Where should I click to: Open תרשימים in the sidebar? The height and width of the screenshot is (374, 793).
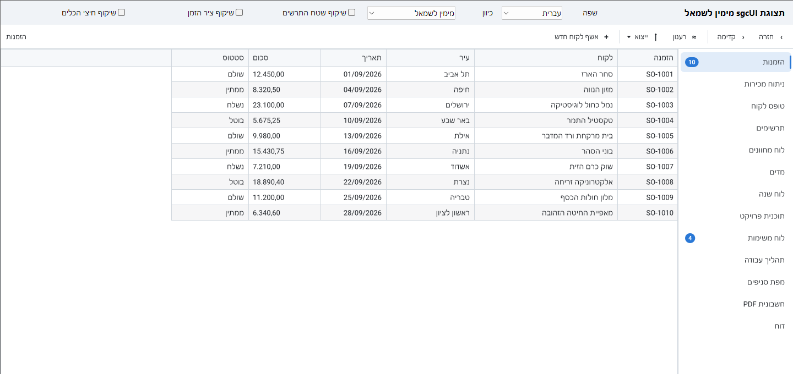736,128
